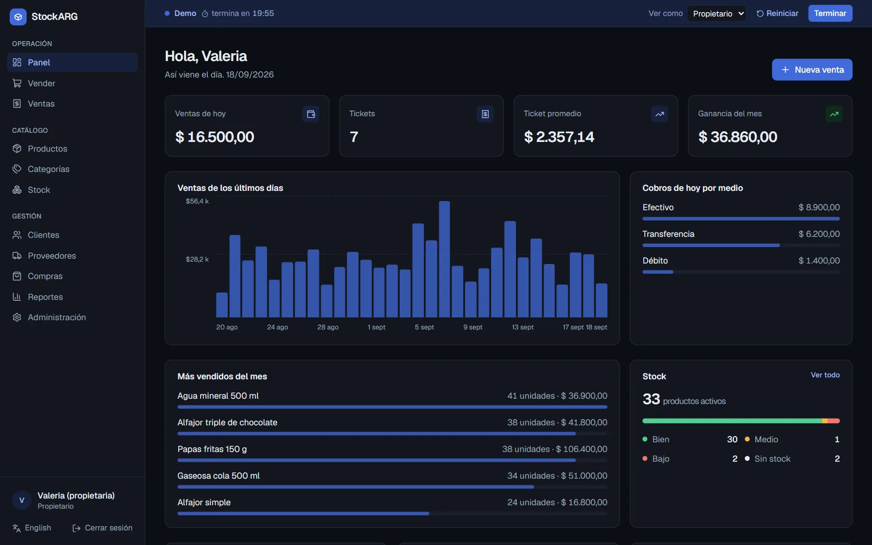Image resolution: width=872 pixels, height=545 pixels.
Task: Click the Vender cart icon
Action: [x=17, y=83]
